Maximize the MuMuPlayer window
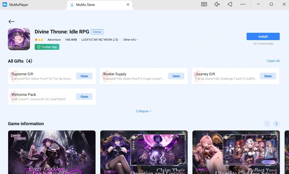 coord(271,4)
